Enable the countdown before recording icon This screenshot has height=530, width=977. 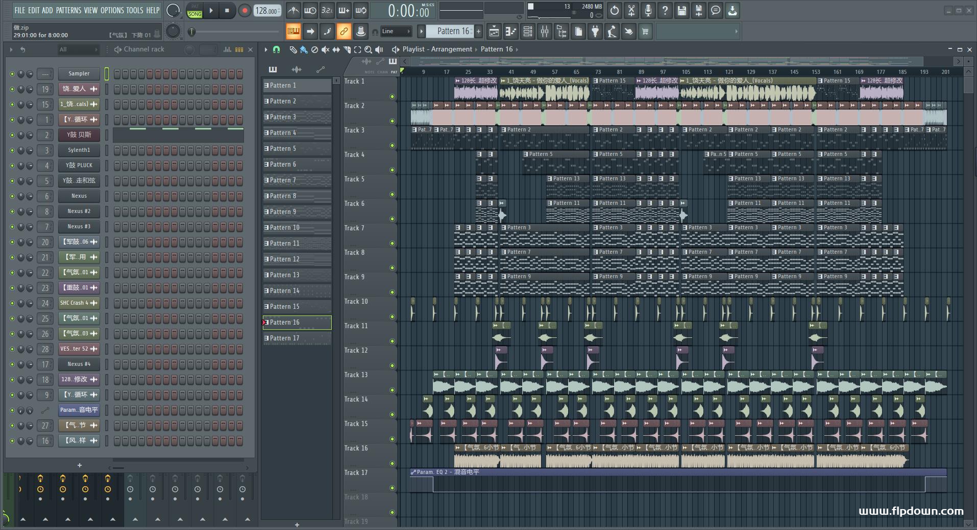(327, 10)
